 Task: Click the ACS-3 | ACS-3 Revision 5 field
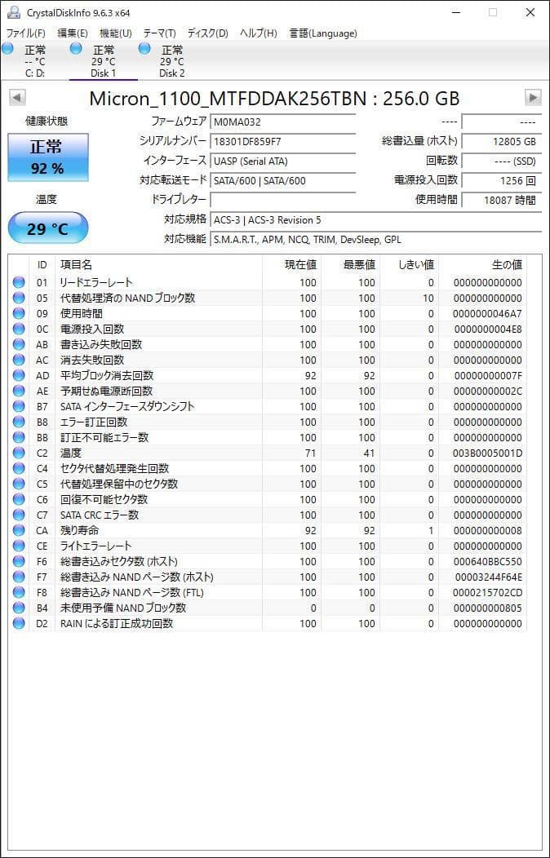pos(375,220)
